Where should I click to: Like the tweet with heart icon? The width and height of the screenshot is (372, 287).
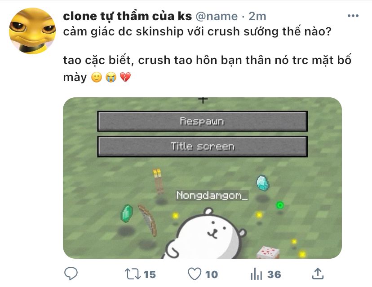tap(195, 274)
